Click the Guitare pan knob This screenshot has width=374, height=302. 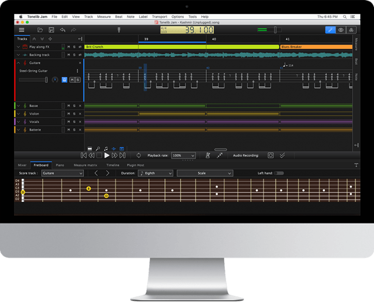(x=55, y=80)
